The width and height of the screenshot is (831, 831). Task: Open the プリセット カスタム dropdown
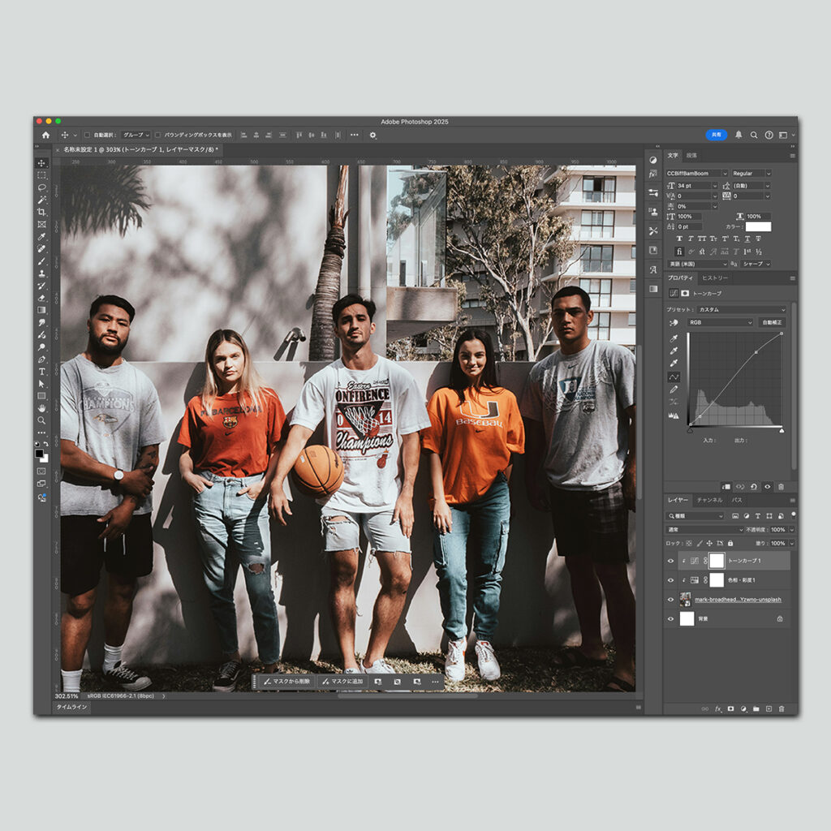tap(742, 309)
